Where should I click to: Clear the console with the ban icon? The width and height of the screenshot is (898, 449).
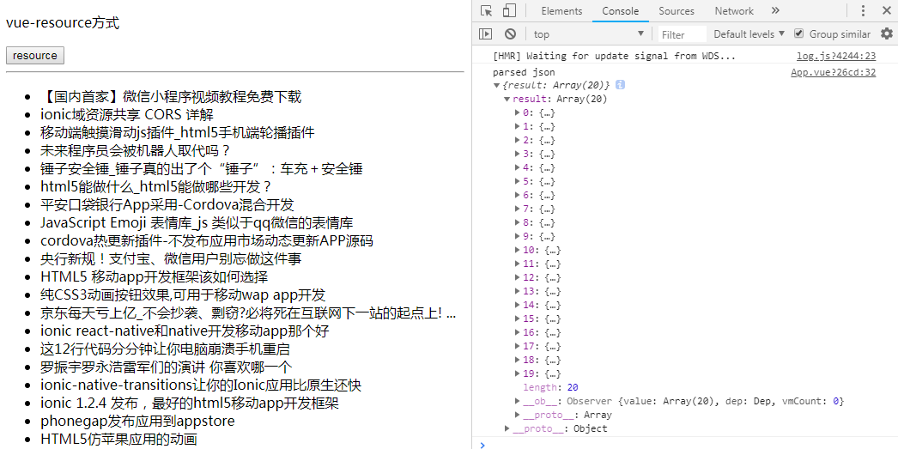pos(510,33)
